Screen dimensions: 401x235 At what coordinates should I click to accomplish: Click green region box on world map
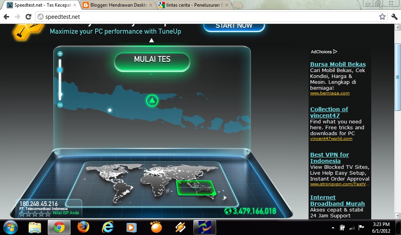[197, 188]
